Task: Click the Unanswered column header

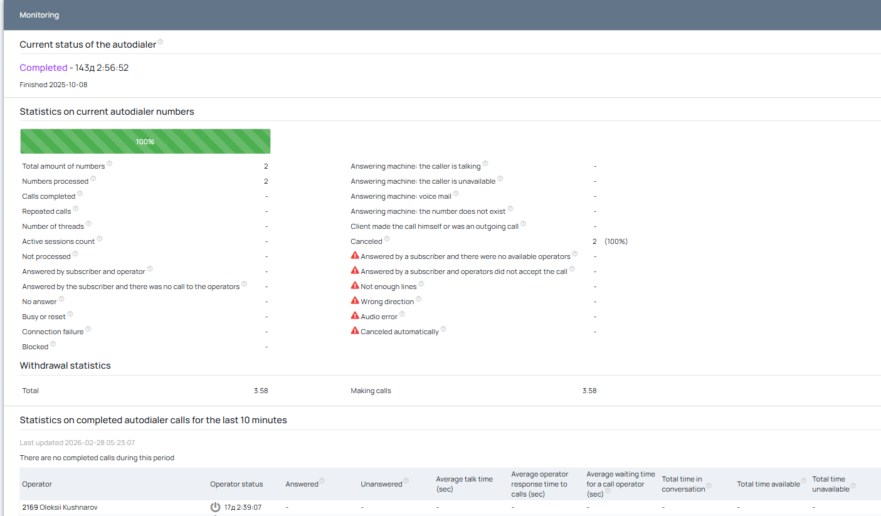Action: (381, 484)
